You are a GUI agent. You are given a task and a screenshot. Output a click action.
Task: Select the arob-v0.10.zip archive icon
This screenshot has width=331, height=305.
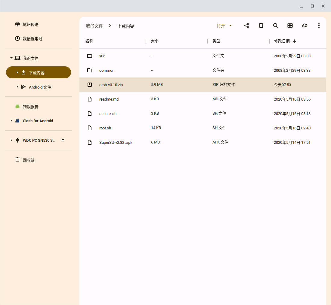[x=89, y=85]
